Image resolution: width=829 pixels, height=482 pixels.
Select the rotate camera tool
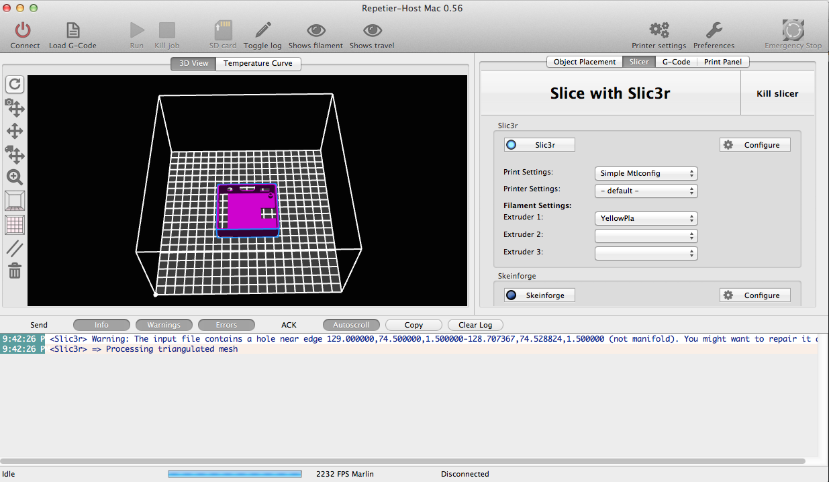[x=15, y=107]
